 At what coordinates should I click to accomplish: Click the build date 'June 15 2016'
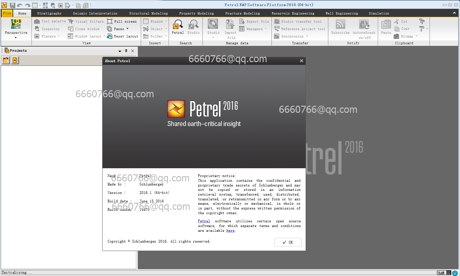click(x=152, y=201)
